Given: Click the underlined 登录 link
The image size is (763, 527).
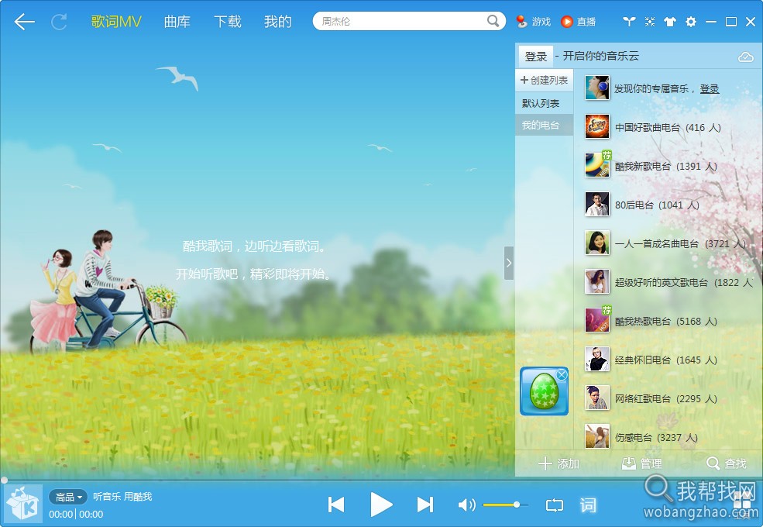Looking at the screenshot, I should [x=710, y=88].
